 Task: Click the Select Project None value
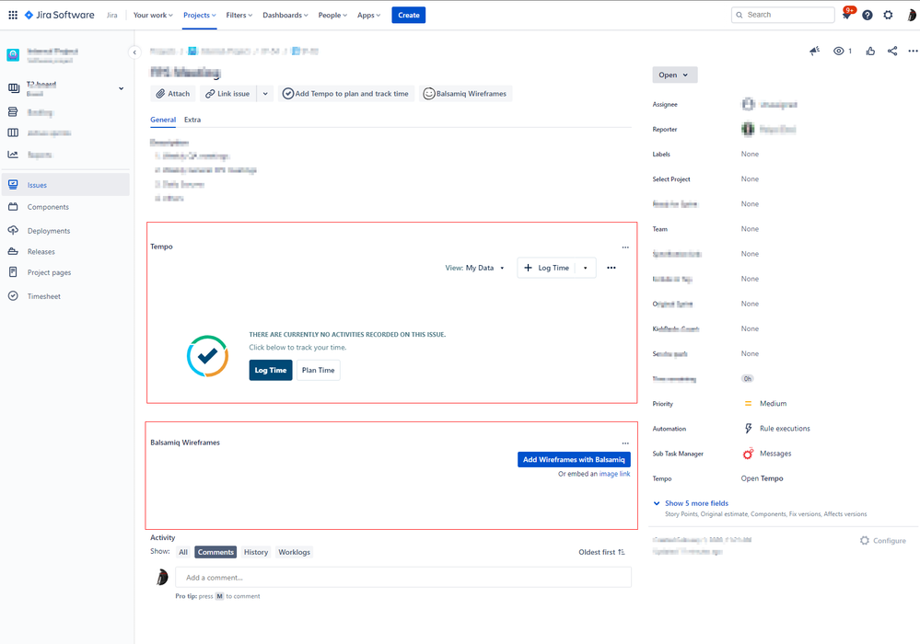(750, 179)
